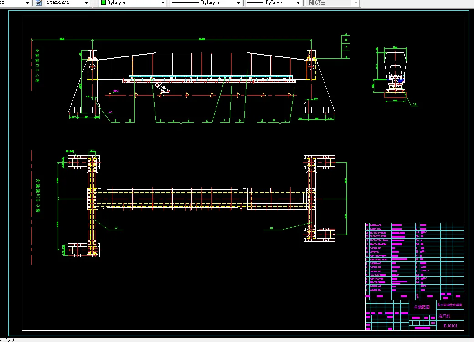Select the BJ0101 drawing number text
The height and width of the screenshot is (342, 474).
(450, 326)
